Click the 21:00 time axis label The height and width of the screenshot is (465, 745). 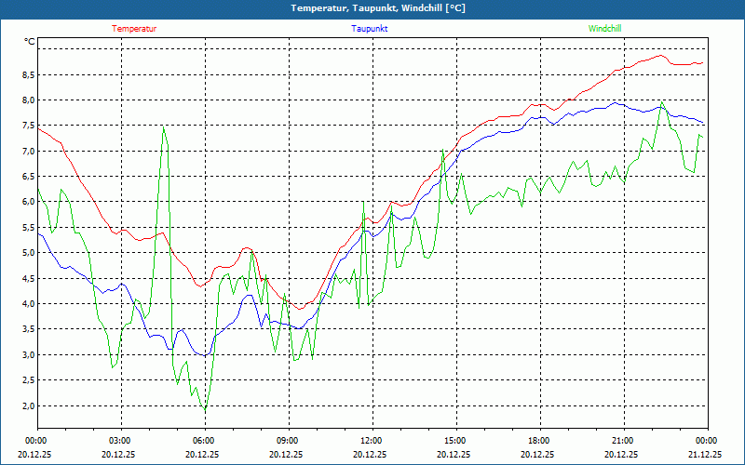pyautogui.click(x=624, y=441)
